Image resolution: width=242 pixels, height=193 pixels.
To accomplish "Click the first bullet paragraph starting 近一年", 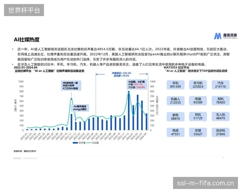I will point(123,54).
